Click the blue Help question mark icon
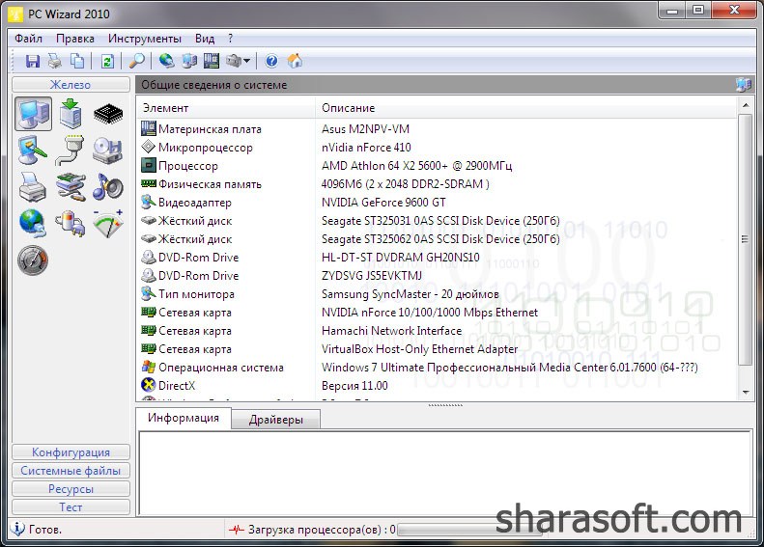Screen dimensions: 764x547 (x=271, y=61)
